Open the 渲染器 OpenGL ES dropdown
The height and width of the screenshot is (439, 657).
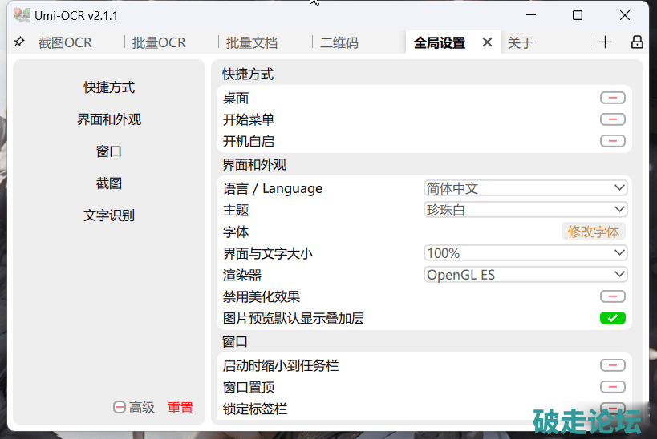(525, 275)
